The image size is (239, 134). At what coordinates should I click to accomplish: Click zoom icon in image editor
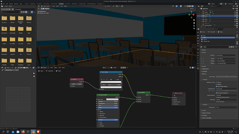tap(34, 73)
